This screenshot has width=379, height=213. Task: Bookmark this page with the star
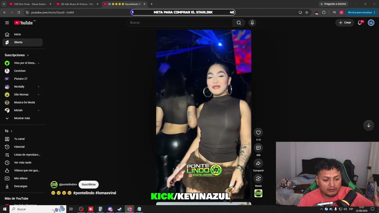coord(307,12)
